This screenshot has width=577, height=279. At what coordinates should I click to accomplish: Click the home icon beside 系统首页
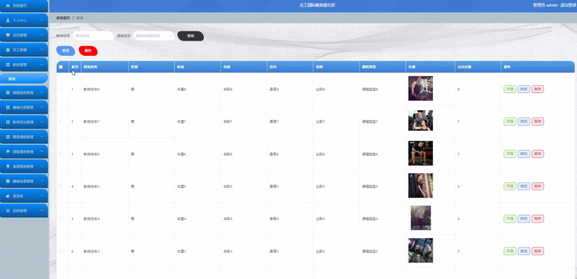(8, 6)
